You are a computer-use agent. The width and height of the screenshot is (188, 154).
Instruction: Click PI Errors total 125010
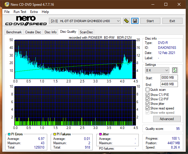39,147
